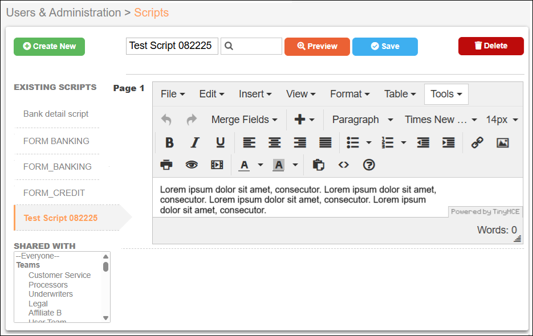Align text left
The height and width of the screenshot is (336, 533).
click(x=249, y=143)
